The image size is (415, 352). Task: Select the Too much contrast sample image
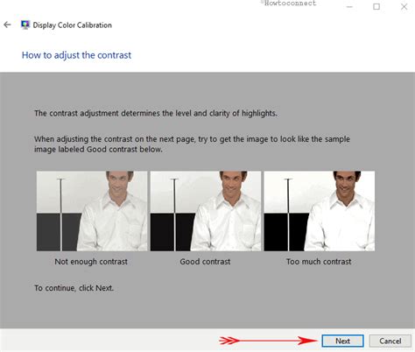320,211
